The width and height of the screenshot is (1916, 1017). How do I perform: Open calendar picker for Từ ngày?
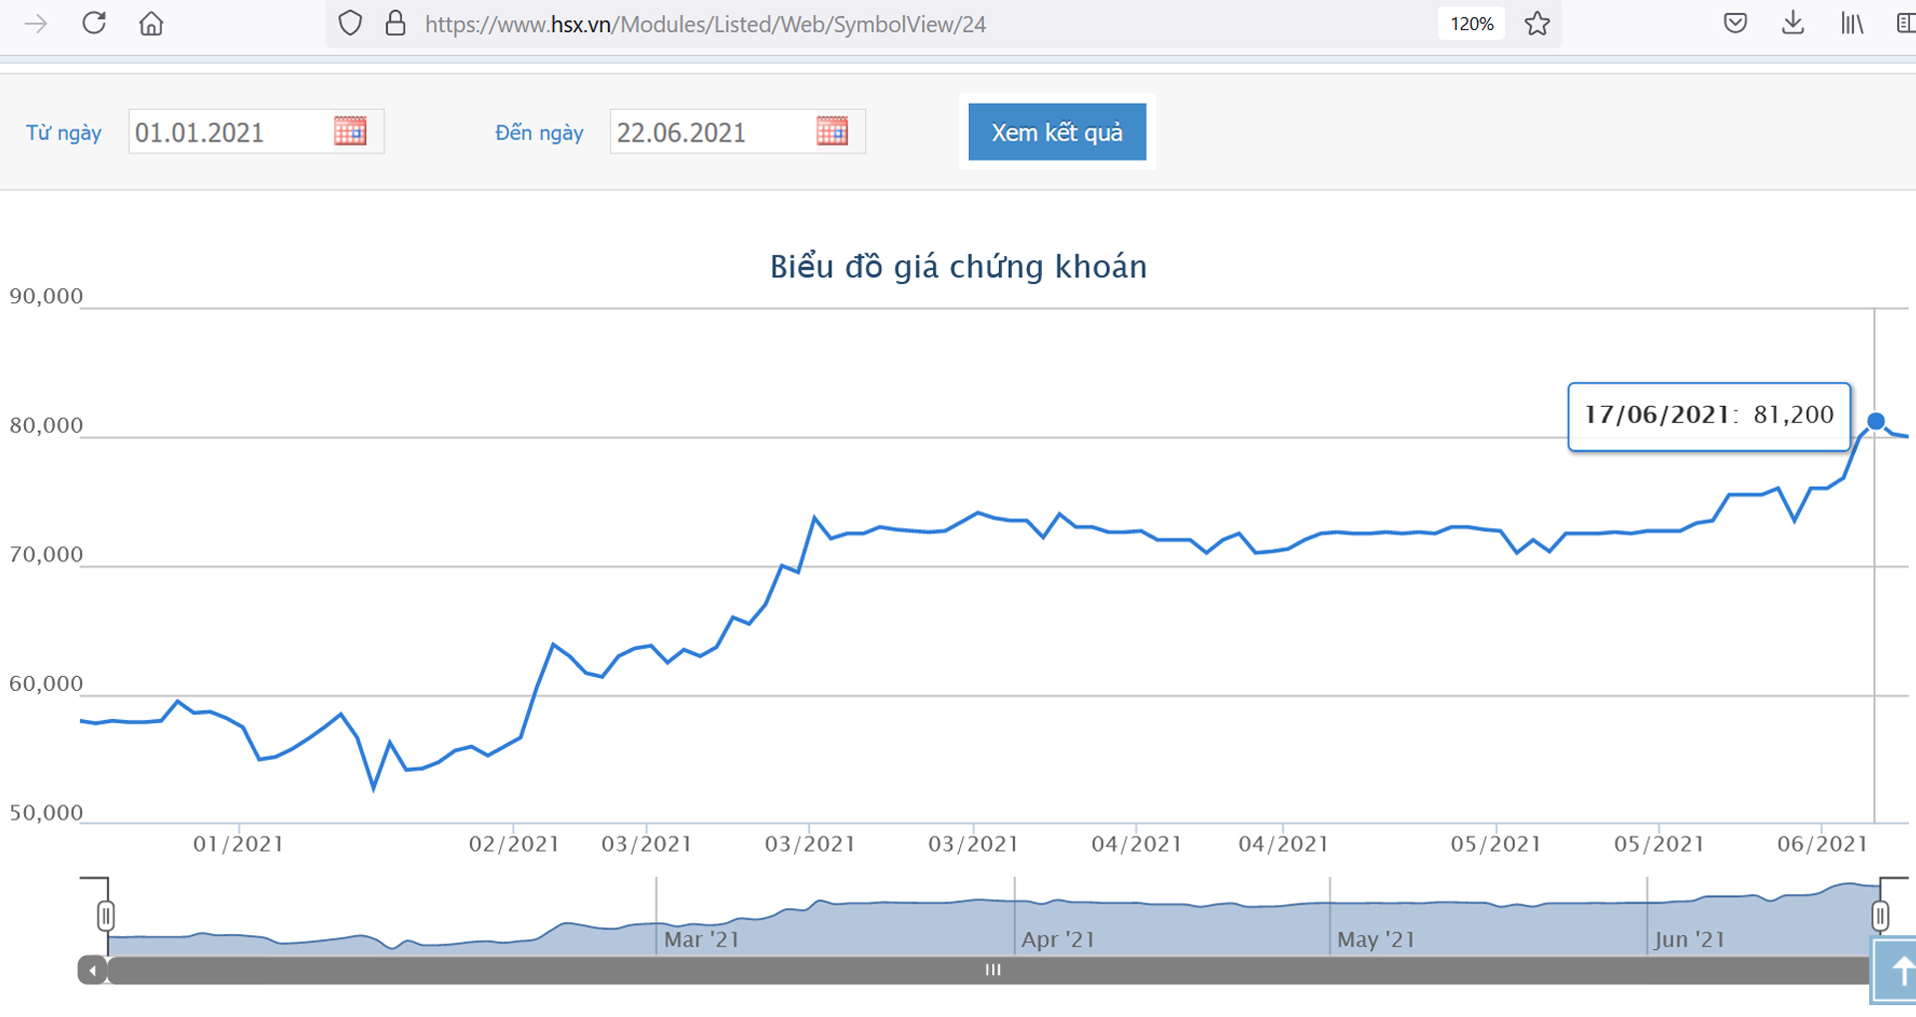pos(350,131)
